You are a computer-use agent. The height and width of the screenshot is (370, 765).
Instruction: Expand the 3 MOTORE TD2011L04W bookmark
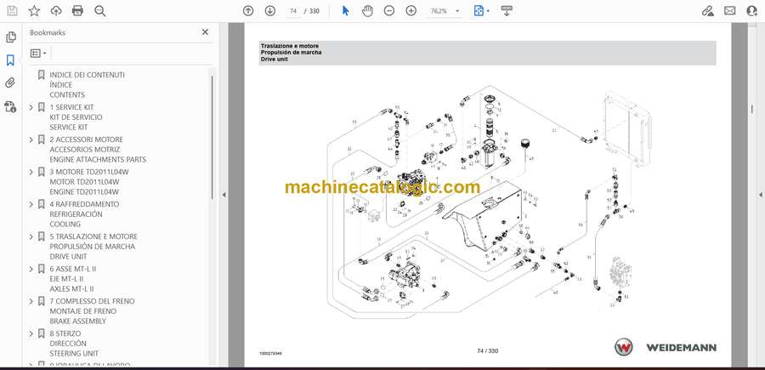pos(31,172)
